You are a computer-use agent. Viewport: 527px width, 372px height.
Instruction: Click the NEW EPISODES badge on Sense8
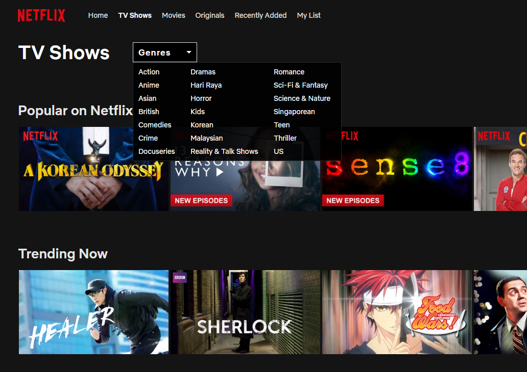click(353, 200)
